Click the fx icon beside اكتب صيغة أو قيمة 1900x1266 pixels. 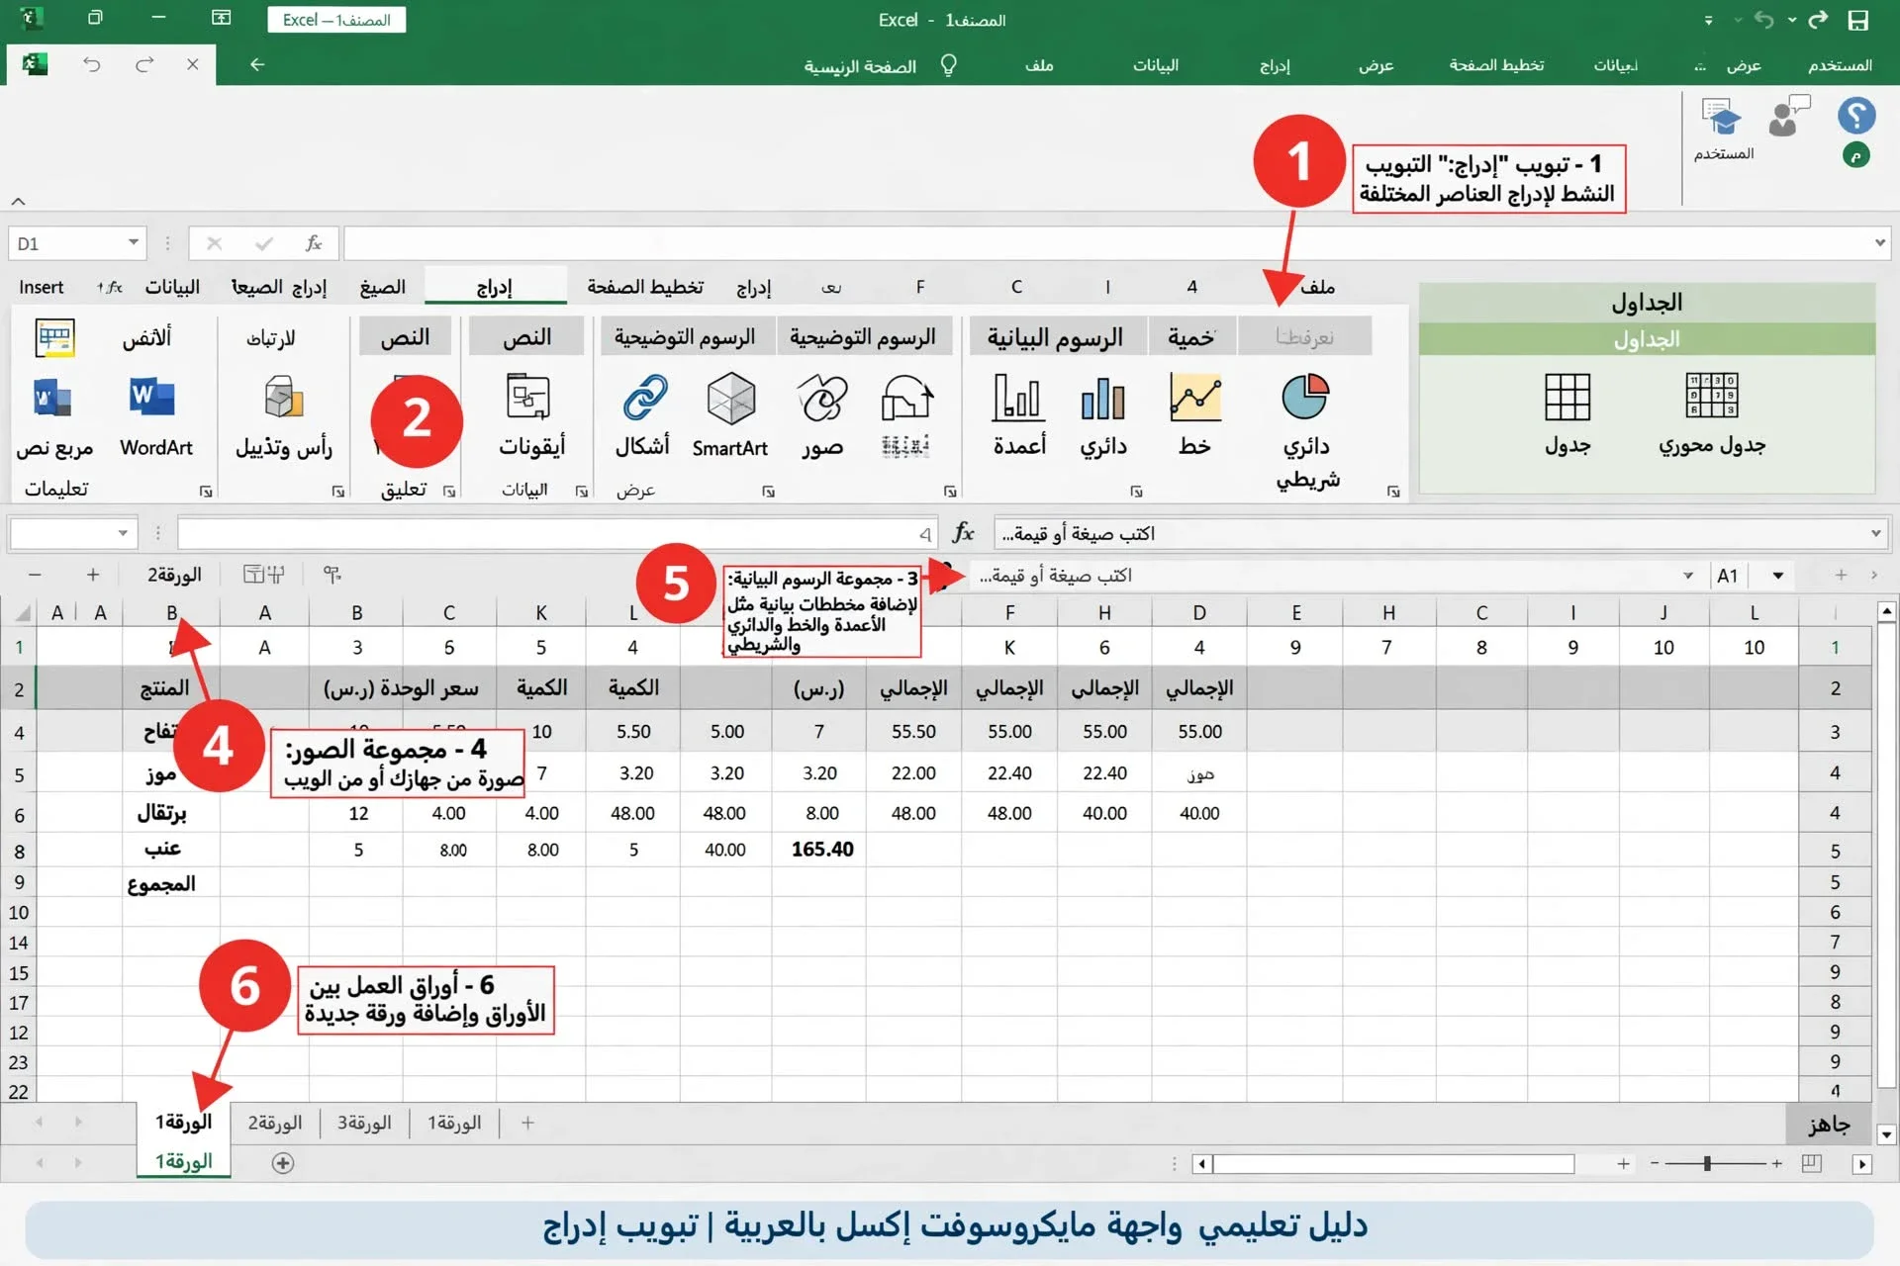(x=963, y=534)
